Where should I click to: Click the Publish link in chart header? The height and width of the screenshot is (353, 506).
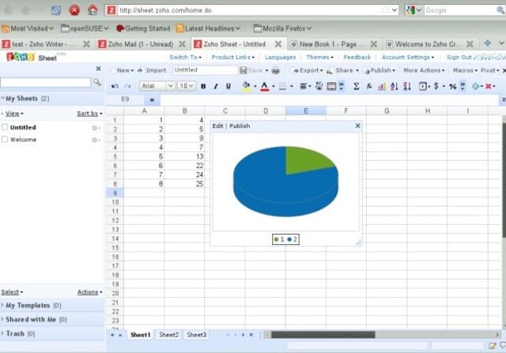pyautogui.click(x=240, y=126)
